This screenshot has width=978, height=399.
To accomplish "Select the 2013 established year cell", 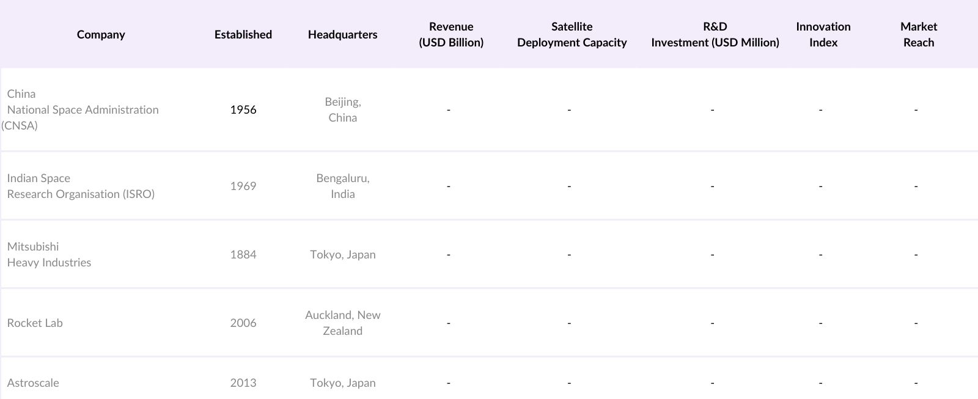I will 243,383.
